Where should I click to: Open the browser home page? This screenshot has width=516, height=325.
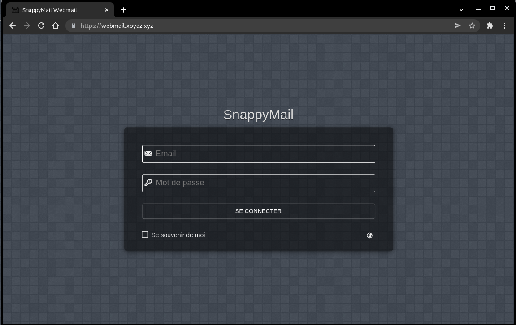[56, 26]
